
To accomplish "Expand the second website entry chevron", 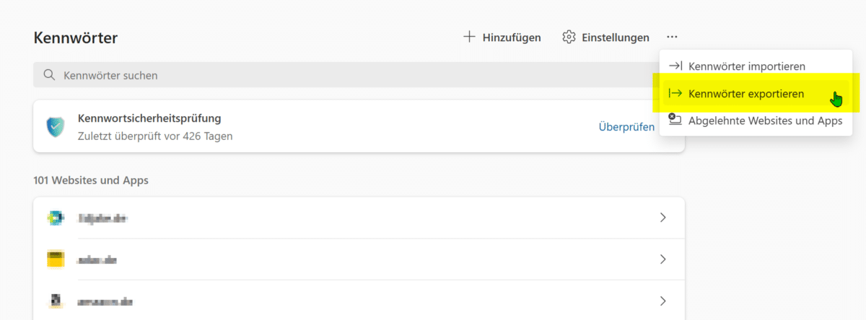I will (662, 259).
